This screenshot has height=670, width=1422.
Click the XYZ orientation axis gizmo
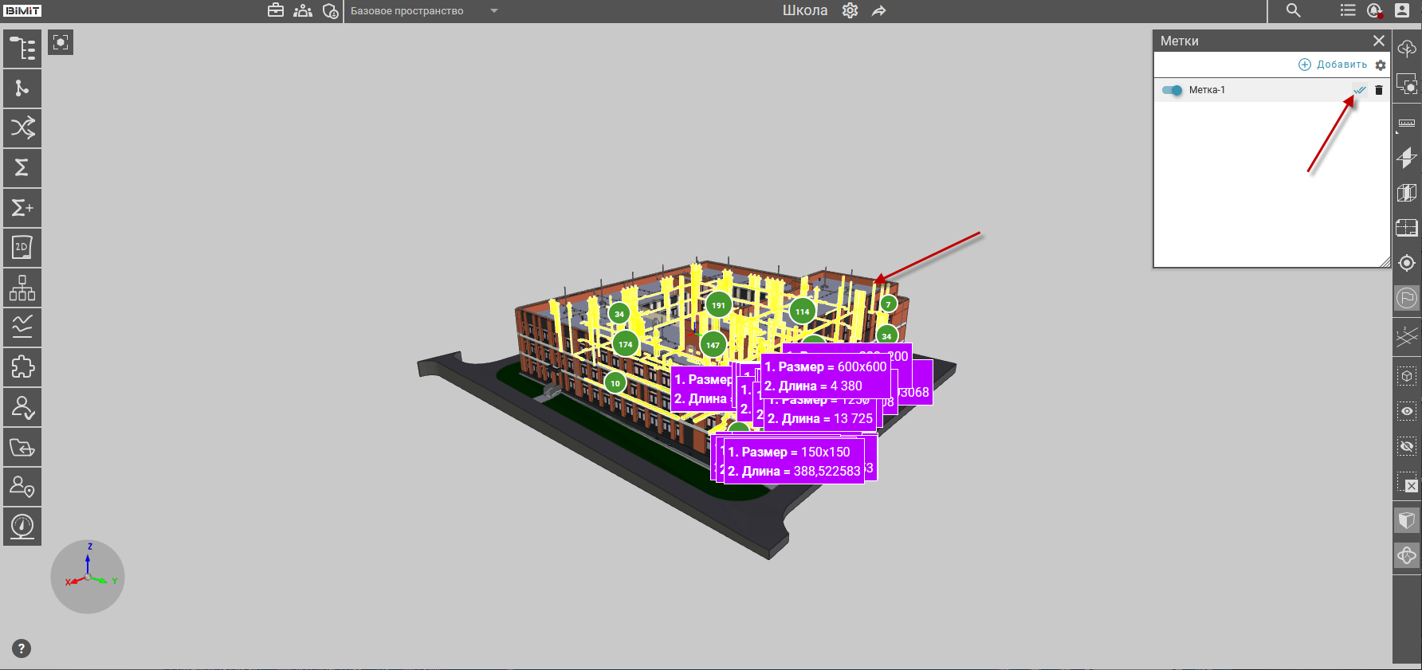(88, 577)
